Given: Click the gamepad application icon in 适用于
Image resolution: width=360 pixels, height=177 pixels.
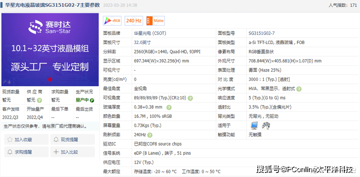Looking at the screenshot, I should (266, 125).
